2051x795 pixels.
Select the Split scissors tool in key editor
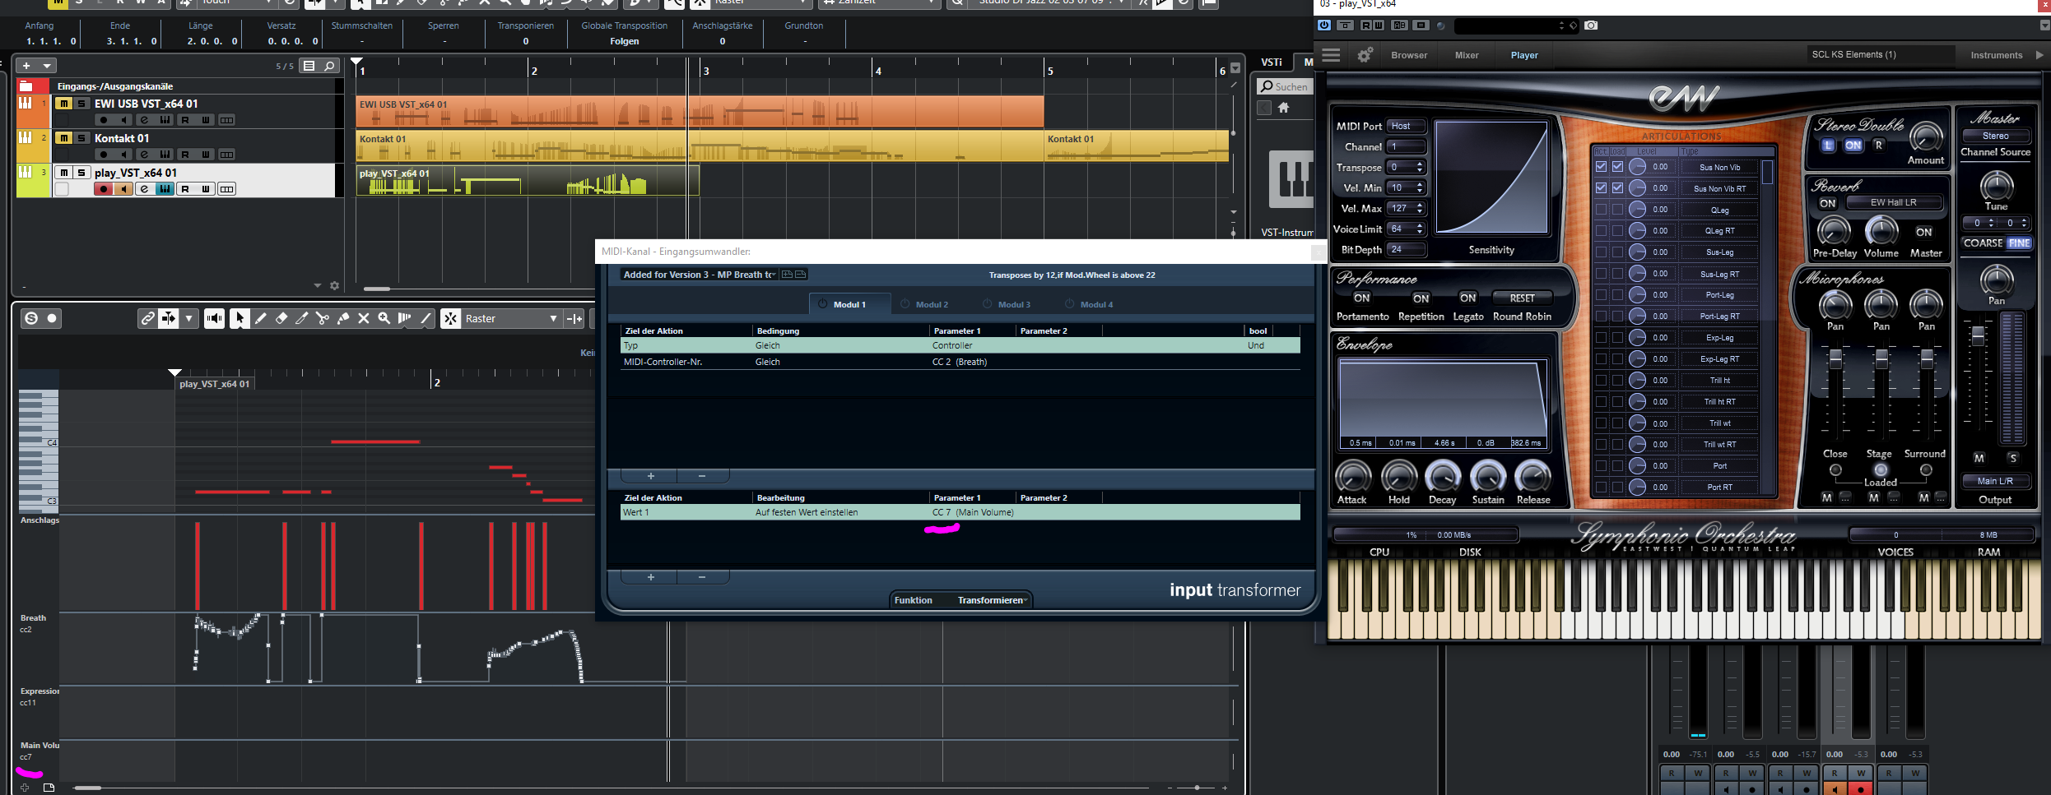click(x=323, y=319)
